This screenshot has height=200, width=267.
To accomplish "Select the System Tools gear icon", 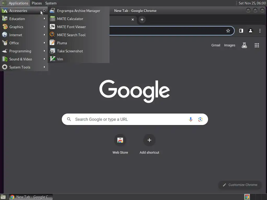I will coord(5,67).
